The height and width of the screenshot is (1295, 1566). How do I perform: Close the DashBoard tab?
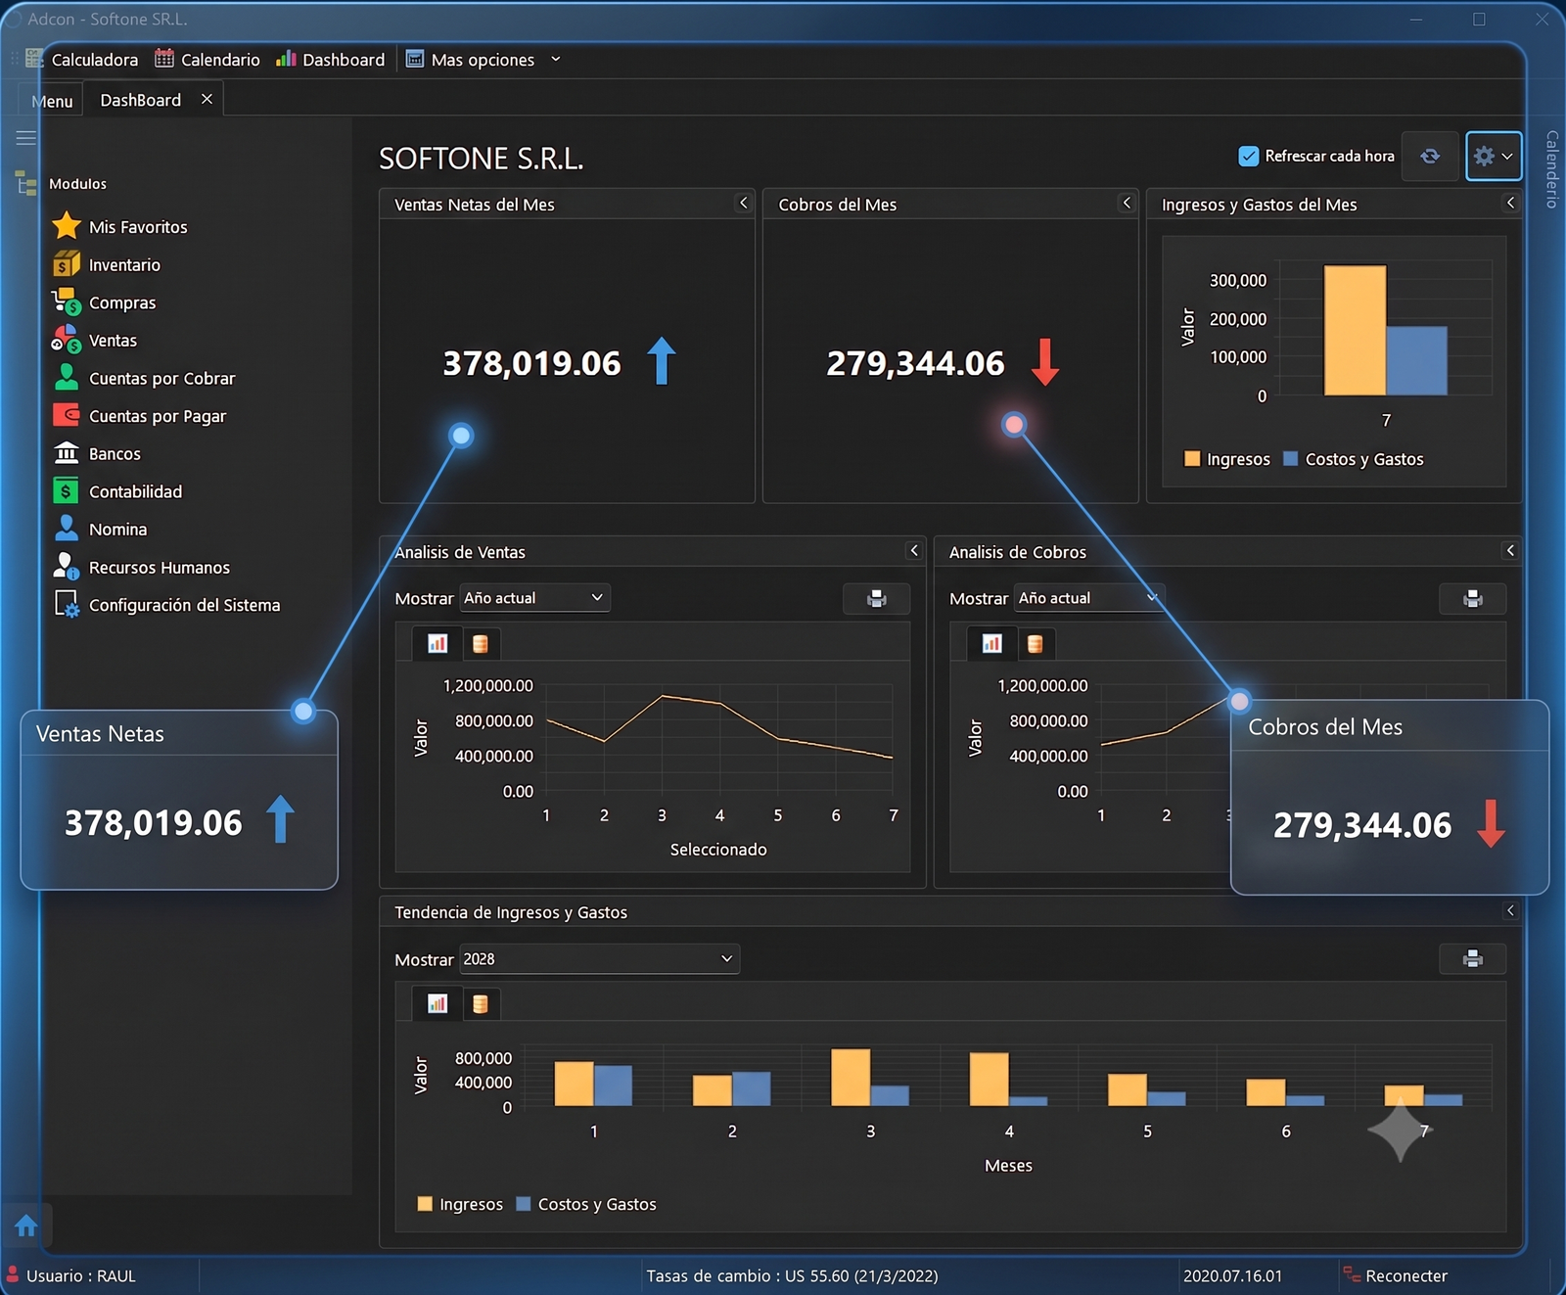pyautogui.click(x=207, y=99)
